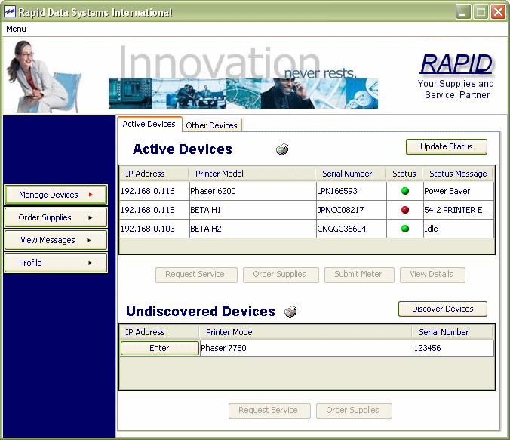Click the Idle status message
Image resolution: width=510 pixels, height=440 pixels.
(459, 229)
